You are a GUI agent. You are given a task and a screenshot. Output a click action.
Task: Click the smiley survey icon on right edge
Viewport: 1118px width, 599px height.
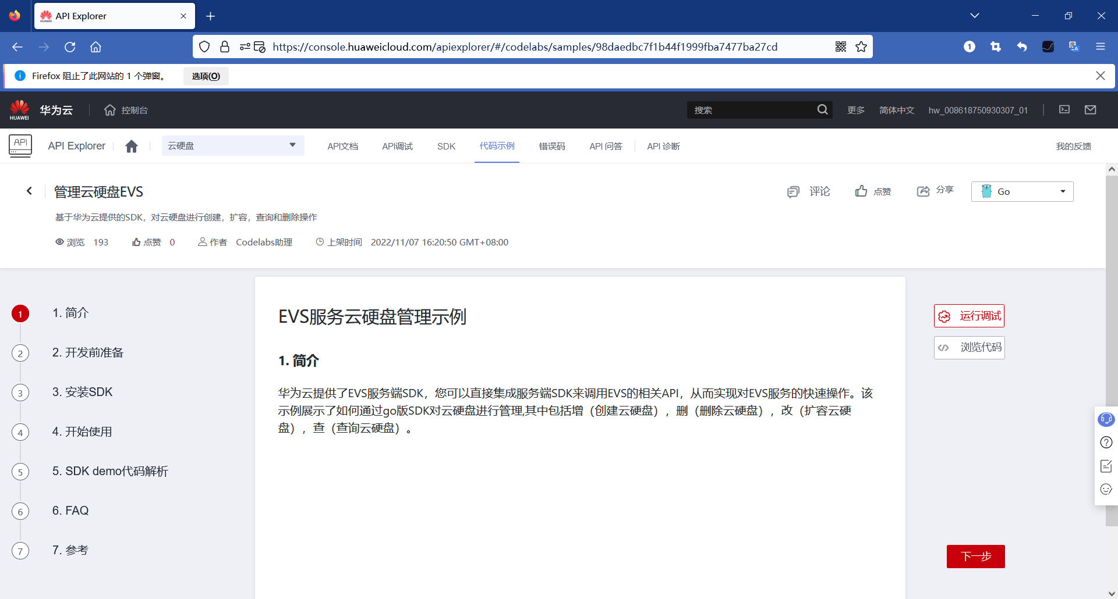(x=1106, y=489)
